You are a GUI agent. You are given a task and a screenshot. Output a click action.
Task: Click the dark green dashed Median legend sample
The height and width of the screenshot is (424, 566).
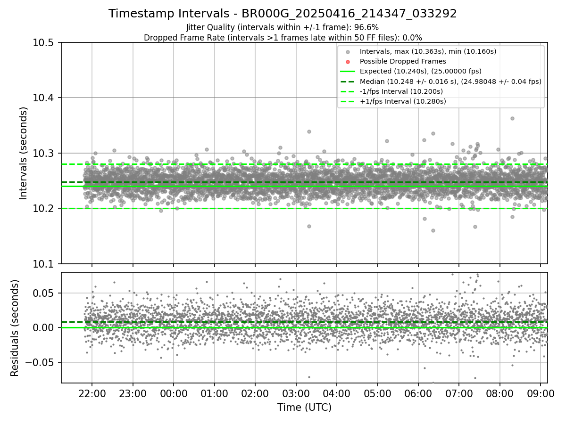point(348,82)
